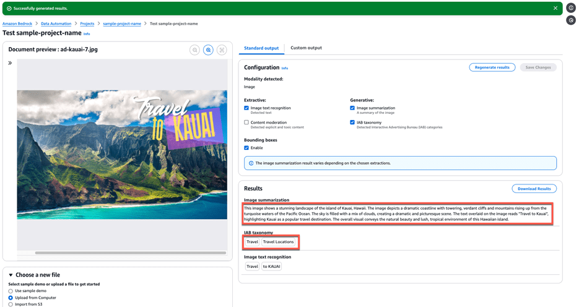Expand the preview side panel double chevron

pyautogui.click(x=10, y=63)
